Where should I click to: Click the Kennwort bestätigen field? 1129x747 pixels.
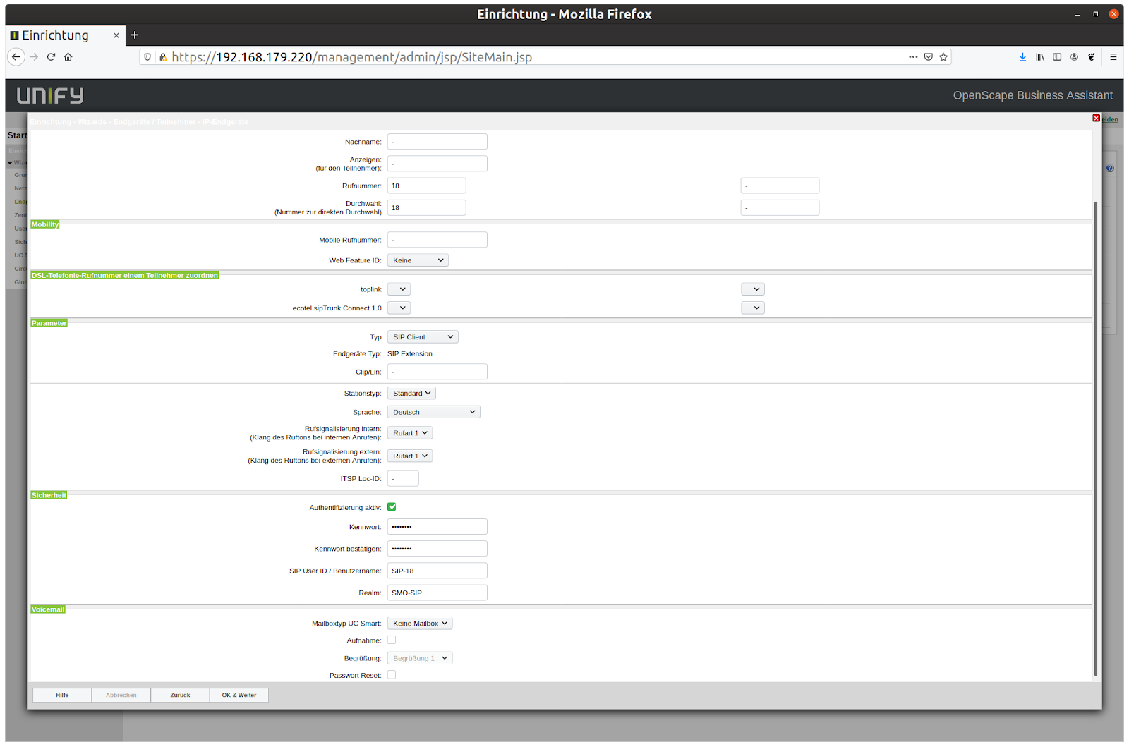[x=437, y=549]
